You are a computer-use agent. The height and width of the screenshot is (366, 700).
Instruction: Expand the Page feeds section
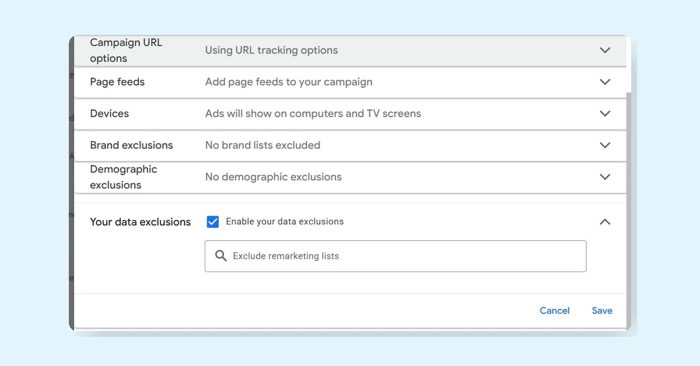605,82
